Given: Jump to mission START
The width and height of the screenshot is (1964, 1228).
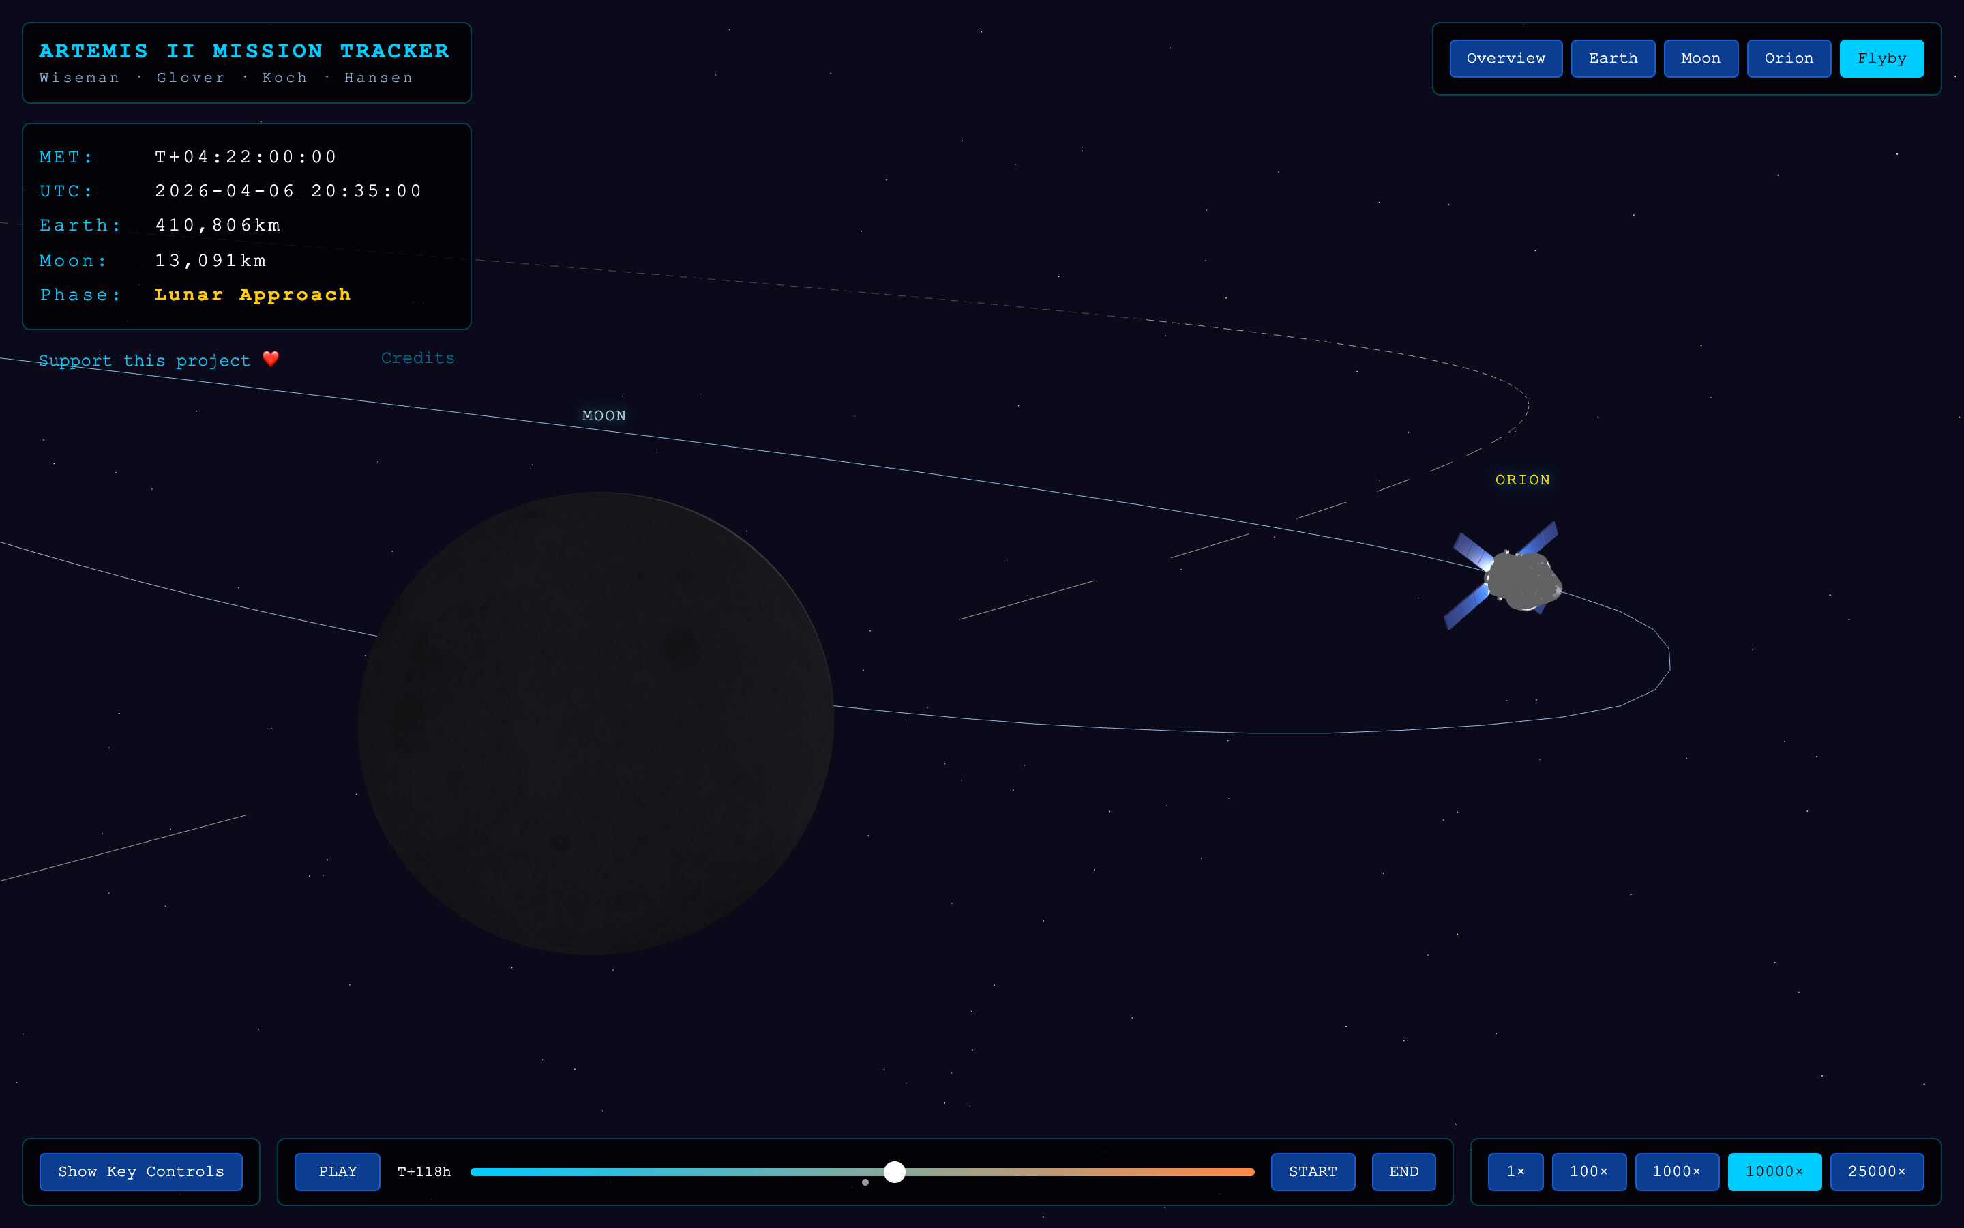Looking at the screenshot, I should coord(1312,1171).
